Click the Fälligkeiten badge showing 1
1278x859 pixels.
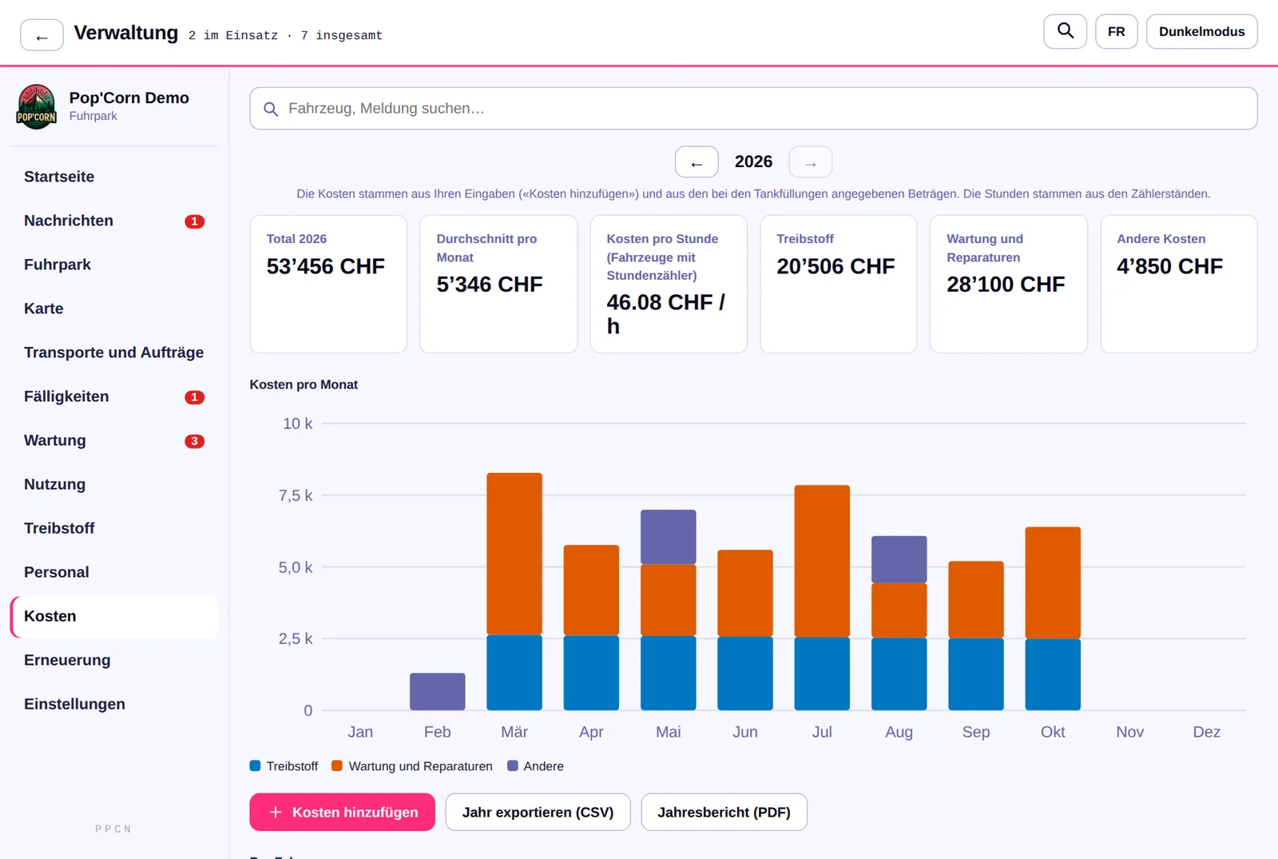[x=194, y=397]
